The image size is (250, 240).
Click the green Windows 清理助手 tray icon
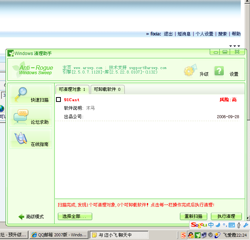[198, 235]
